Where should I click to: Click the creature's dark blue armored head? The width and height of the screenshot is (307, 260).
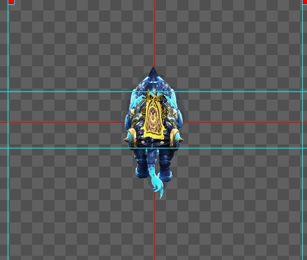pos(153,82)
